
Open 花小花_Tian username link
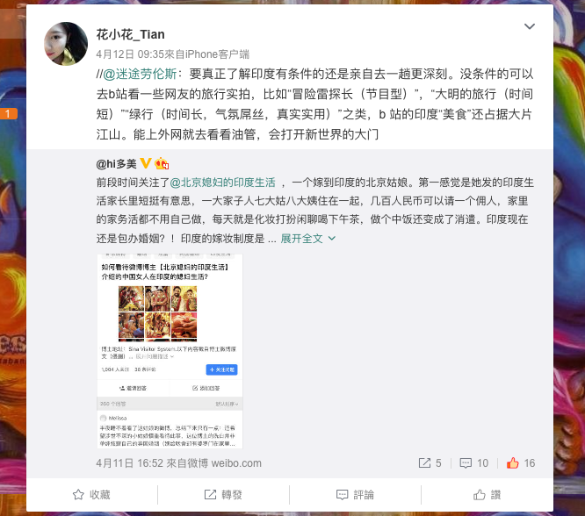tap(130, 34)
